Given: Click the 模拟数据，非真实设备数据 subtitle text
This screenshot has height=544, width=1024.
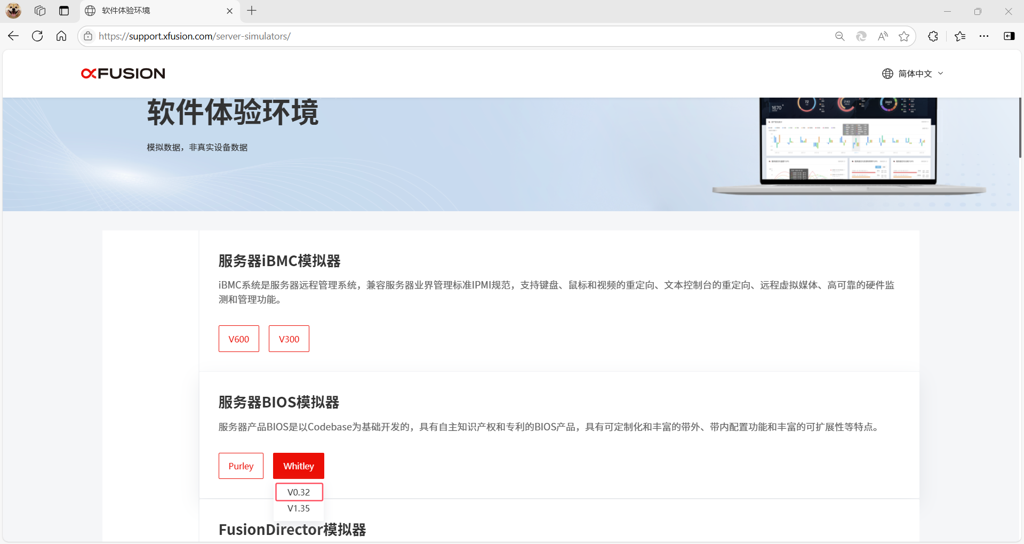Looking at the screenshot, I should coord(197,147).
